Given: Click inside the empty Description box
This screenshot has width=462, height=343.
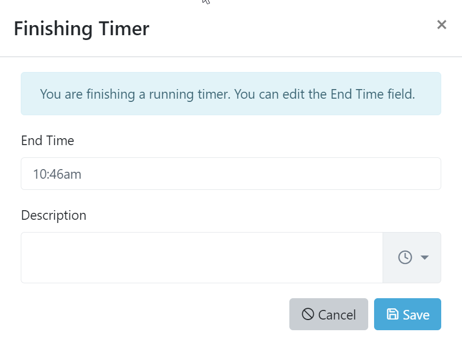Looking at the screenshot, I should [201, 257].
